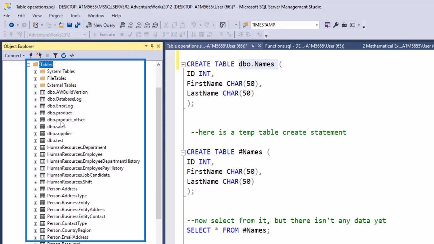The width and height of the screenshot is (434, 244).
Task: Open an XMLA query from the toolbar
Action: pos(147,25)
